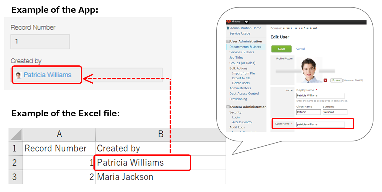Click Browse to upload profile picture
382x192 pixels.
pyautogui.click(x=336, y=80)
